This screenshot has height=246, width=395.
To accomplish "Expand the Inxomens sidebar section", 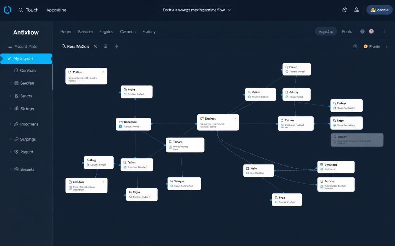I will (10, 124).
